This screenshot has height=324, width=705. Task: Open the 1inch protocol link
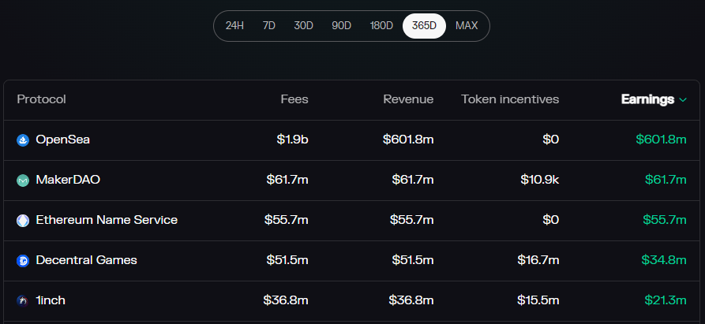pyautogui.click(x=51, y=300)
